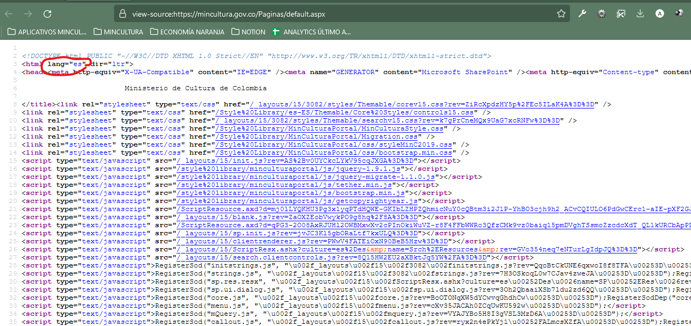Open the corev15.css stylesheet link

click(421, 104)
